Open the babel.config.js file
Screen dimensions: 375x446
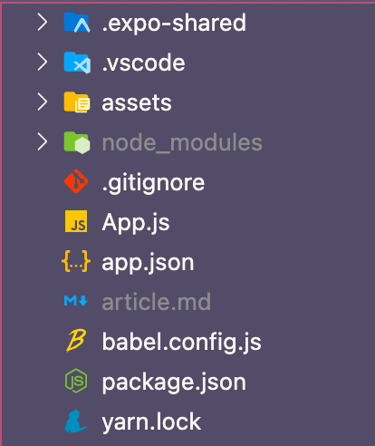point(182,343)
